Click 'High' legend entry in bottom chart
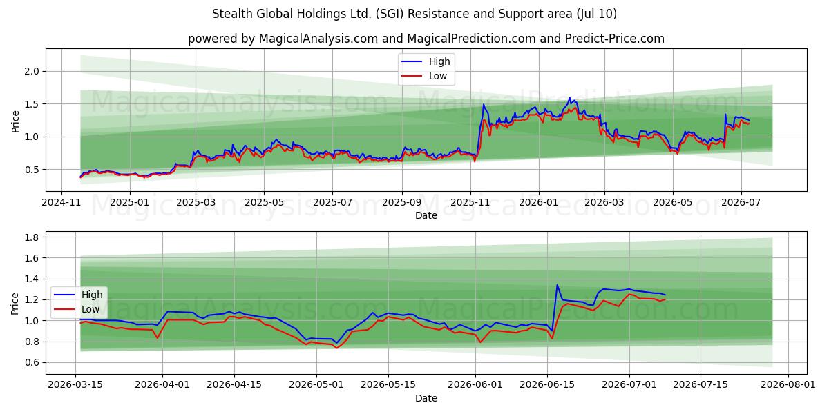The height and width of the screenshot is (414, 829). click(x=92, y=295)
